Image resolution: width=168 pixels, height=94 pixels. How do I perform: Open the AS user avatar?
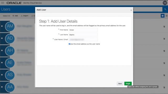tap(10, 75)
